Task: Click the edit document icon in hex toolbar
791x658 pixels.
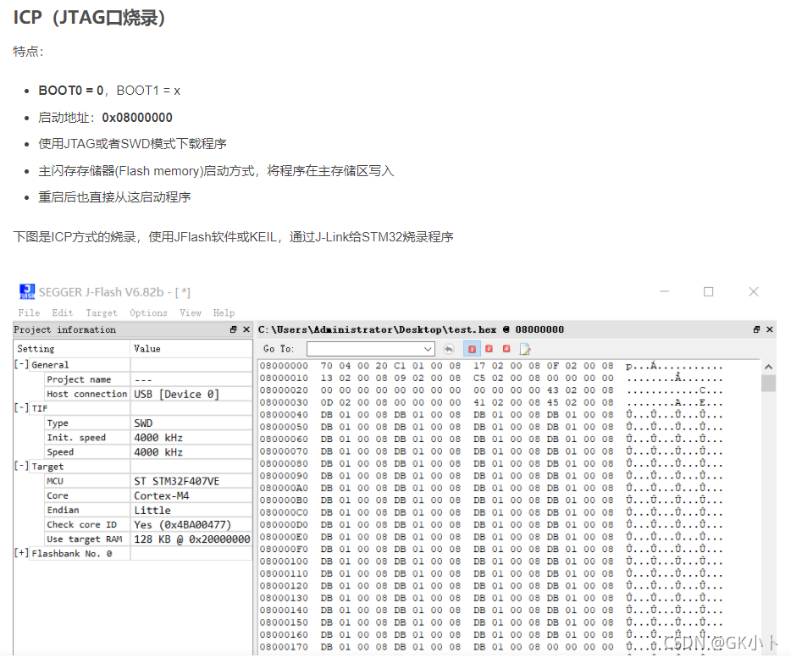Action: [x=525, y=349]
